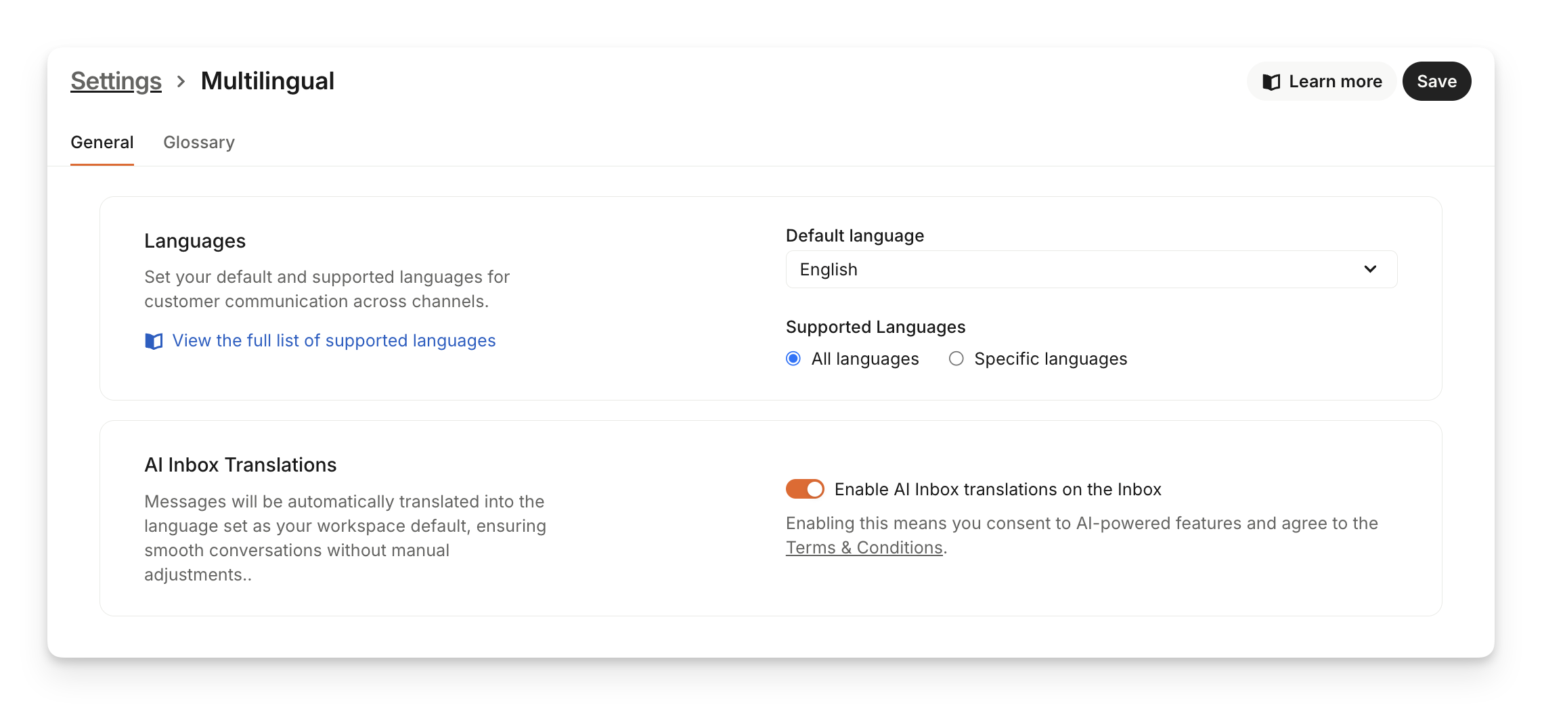The image size is (1542, 705).
Task: Go back via the Settings breadcrumb link
Action: coord(116,81)
